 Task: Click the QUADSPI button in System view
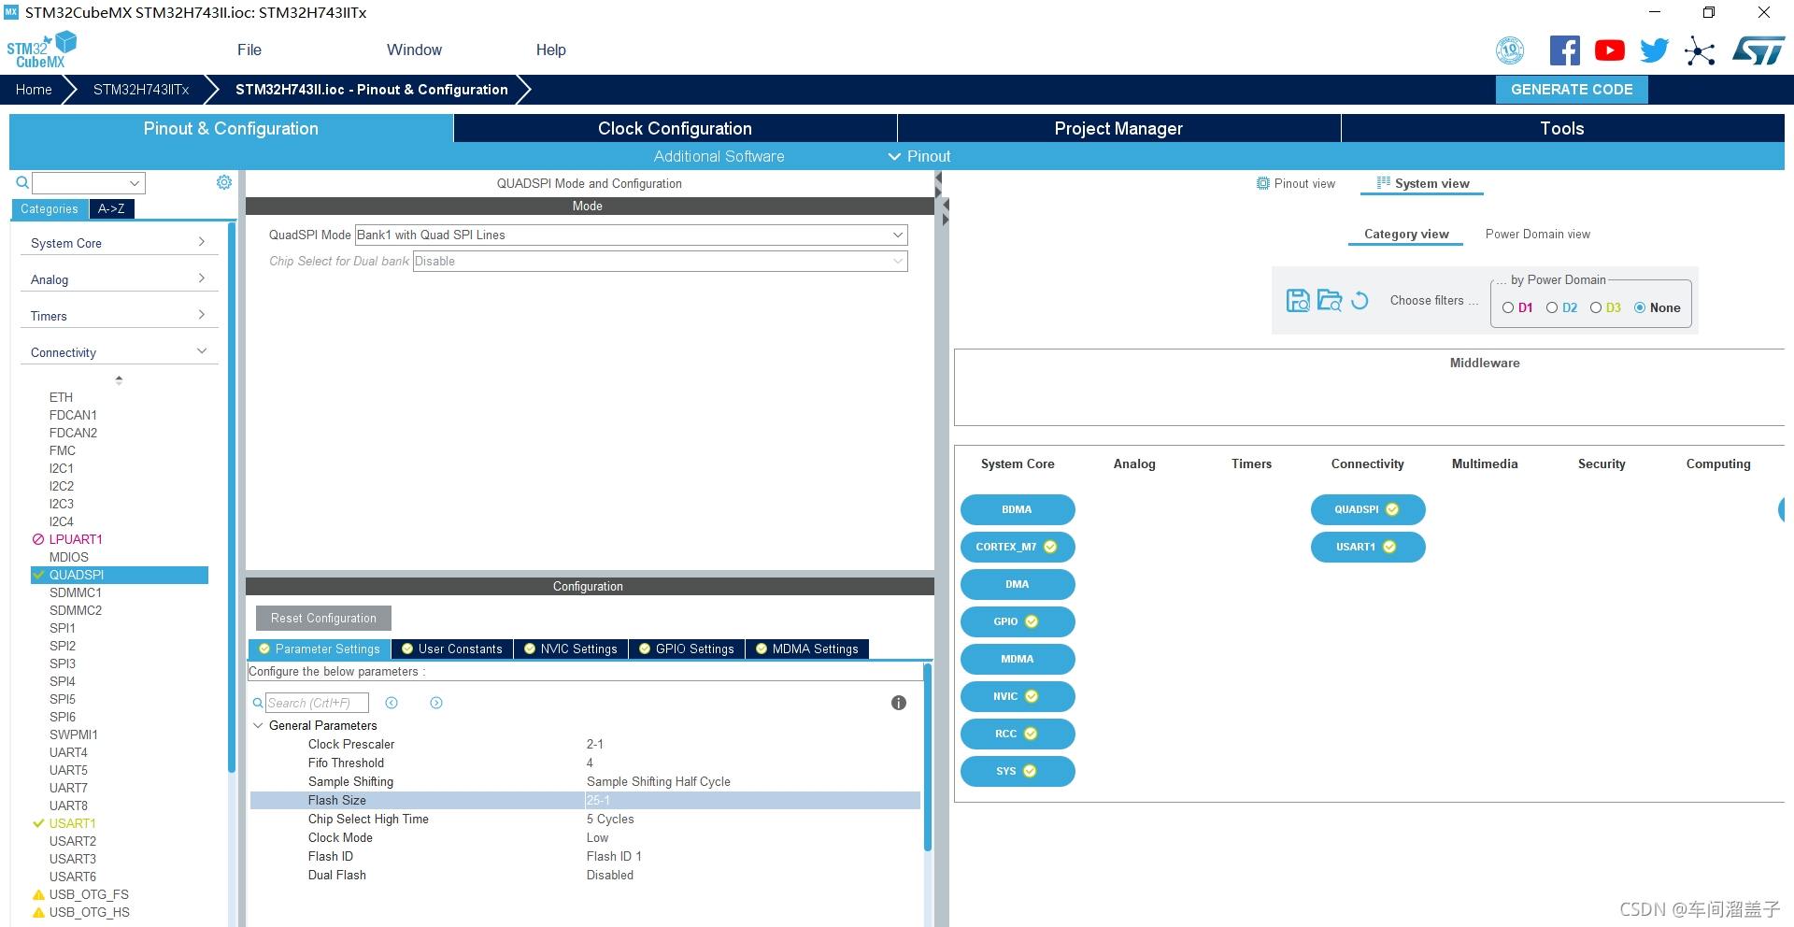pyautogui.click(x=1367, y=509)
